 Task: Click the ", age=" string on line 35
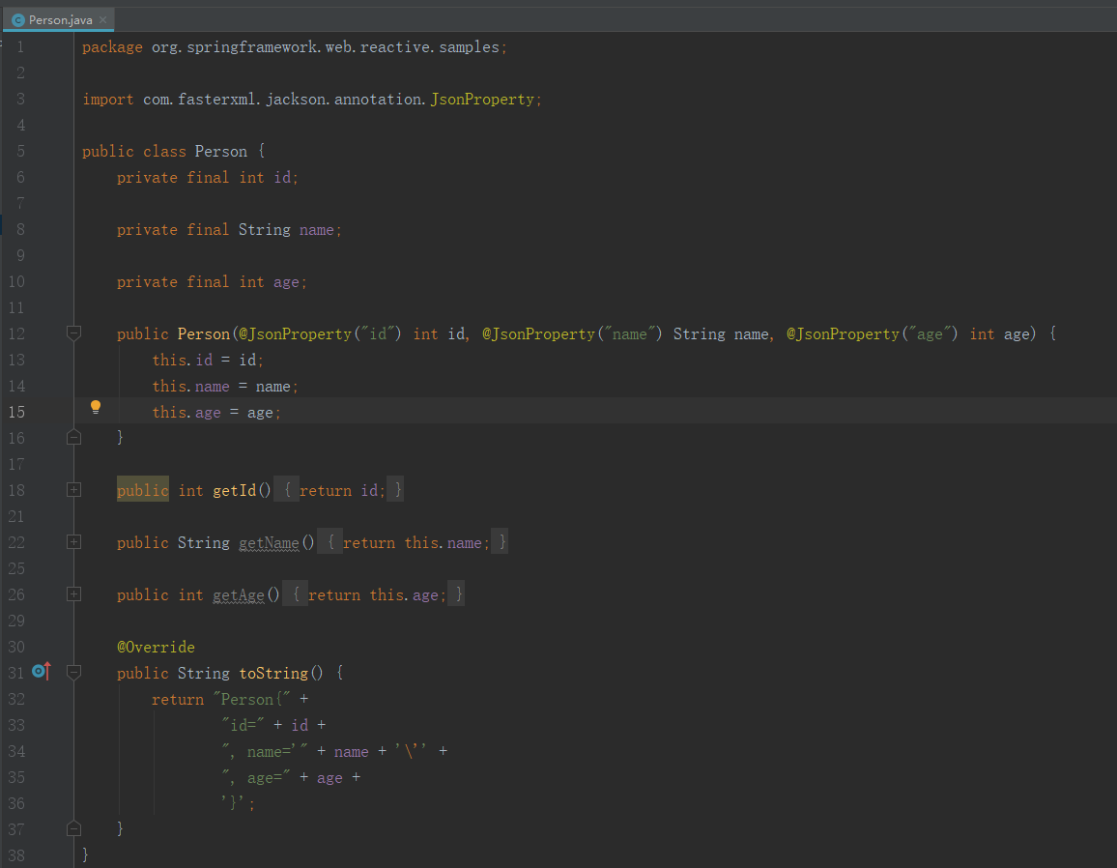[x=256, y=777]
